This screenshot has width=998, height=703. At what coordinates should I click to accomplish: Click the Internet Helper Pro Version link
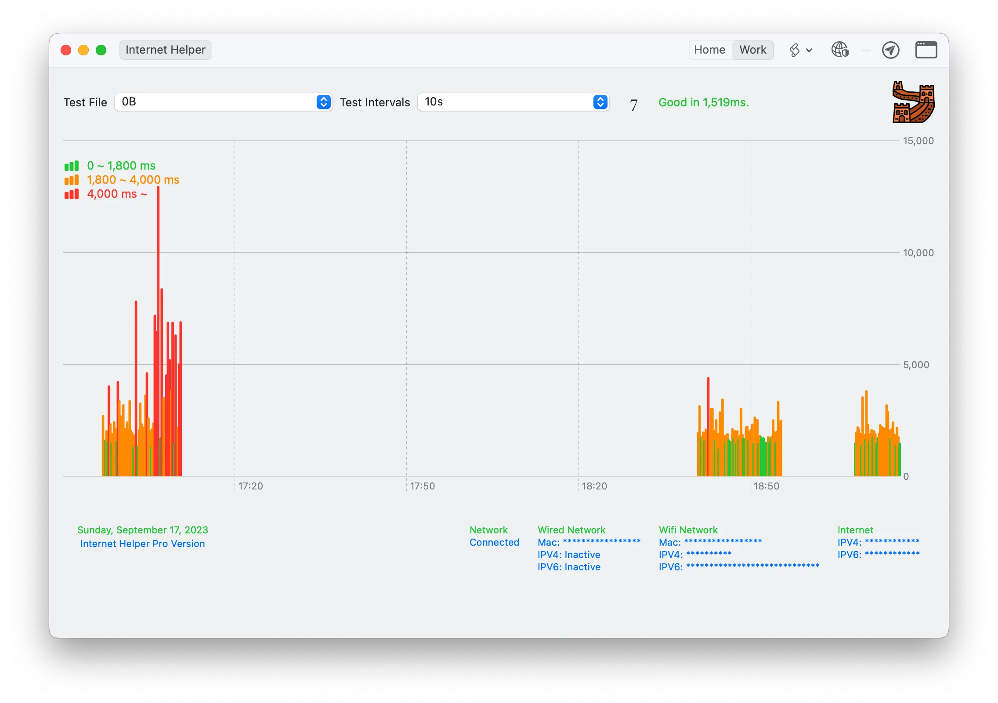(x=142, y=544)
